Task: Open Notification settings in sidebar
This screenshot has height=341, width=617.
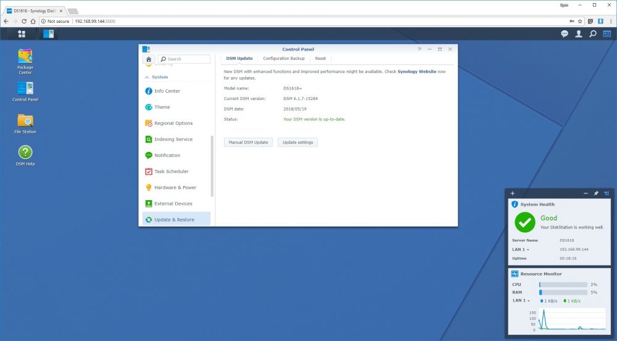Action: 176,156
